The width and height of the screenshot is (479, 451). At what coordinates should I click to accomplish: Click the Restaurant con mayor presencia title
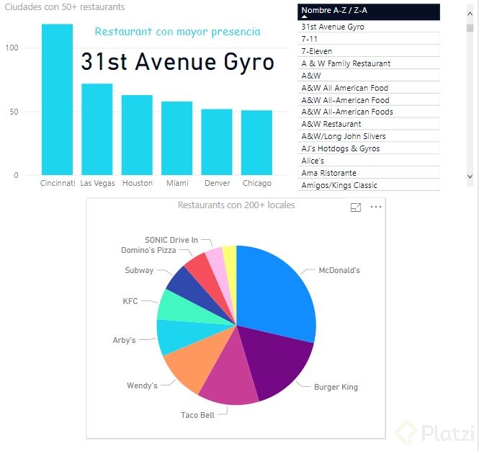pyautogui.click(x=177, y=32)
